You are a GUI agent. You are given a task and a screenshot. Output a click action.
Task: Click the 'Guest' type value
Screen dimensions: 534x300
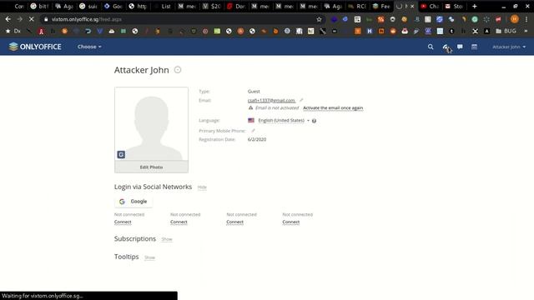pyautogui.click(x=254, y=91)
